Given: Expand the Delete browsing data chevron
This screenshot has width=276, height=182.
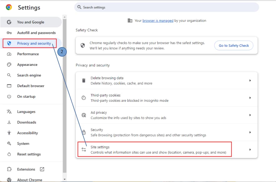Looking at the screenshot, I should pyautogui.click(x=250, y=80).
